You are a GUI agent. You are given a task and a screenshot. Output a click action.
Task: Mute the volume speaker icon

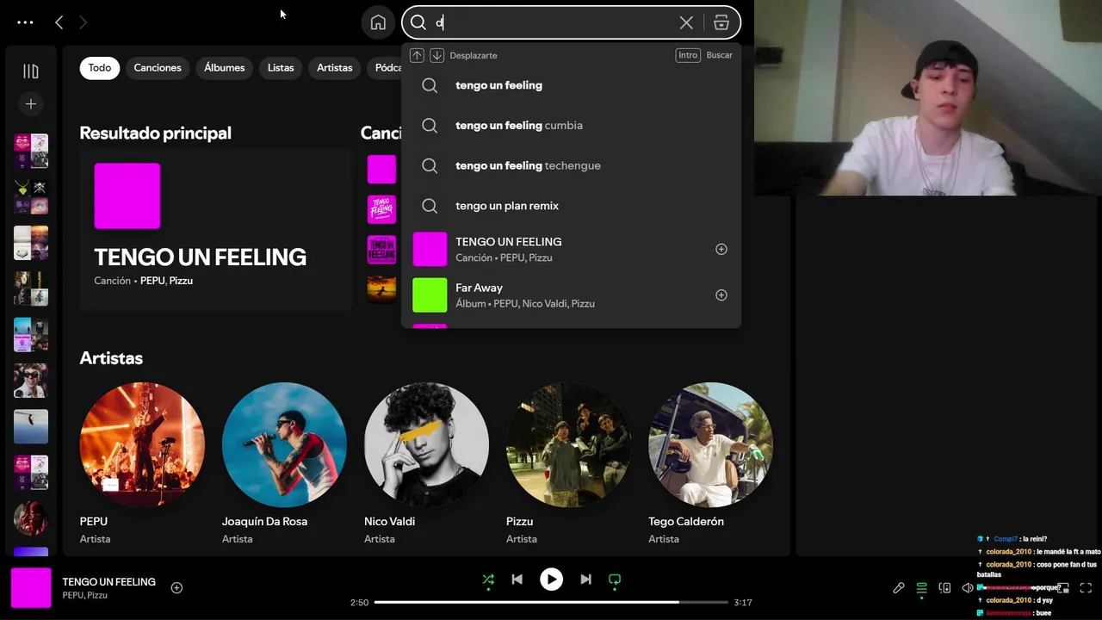click(x=968, y=588)
